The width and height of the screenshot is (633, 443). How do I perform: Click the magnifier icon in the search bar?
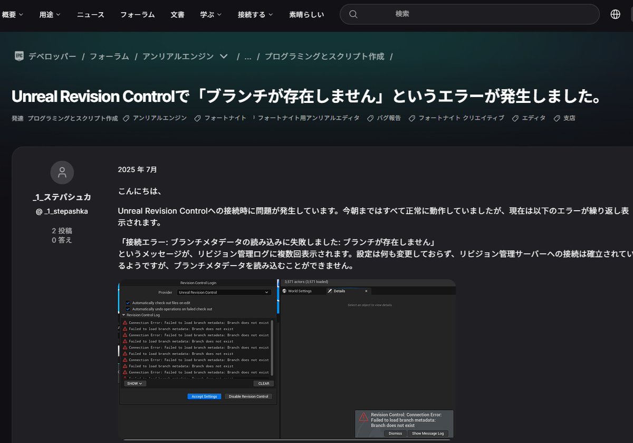353,14
